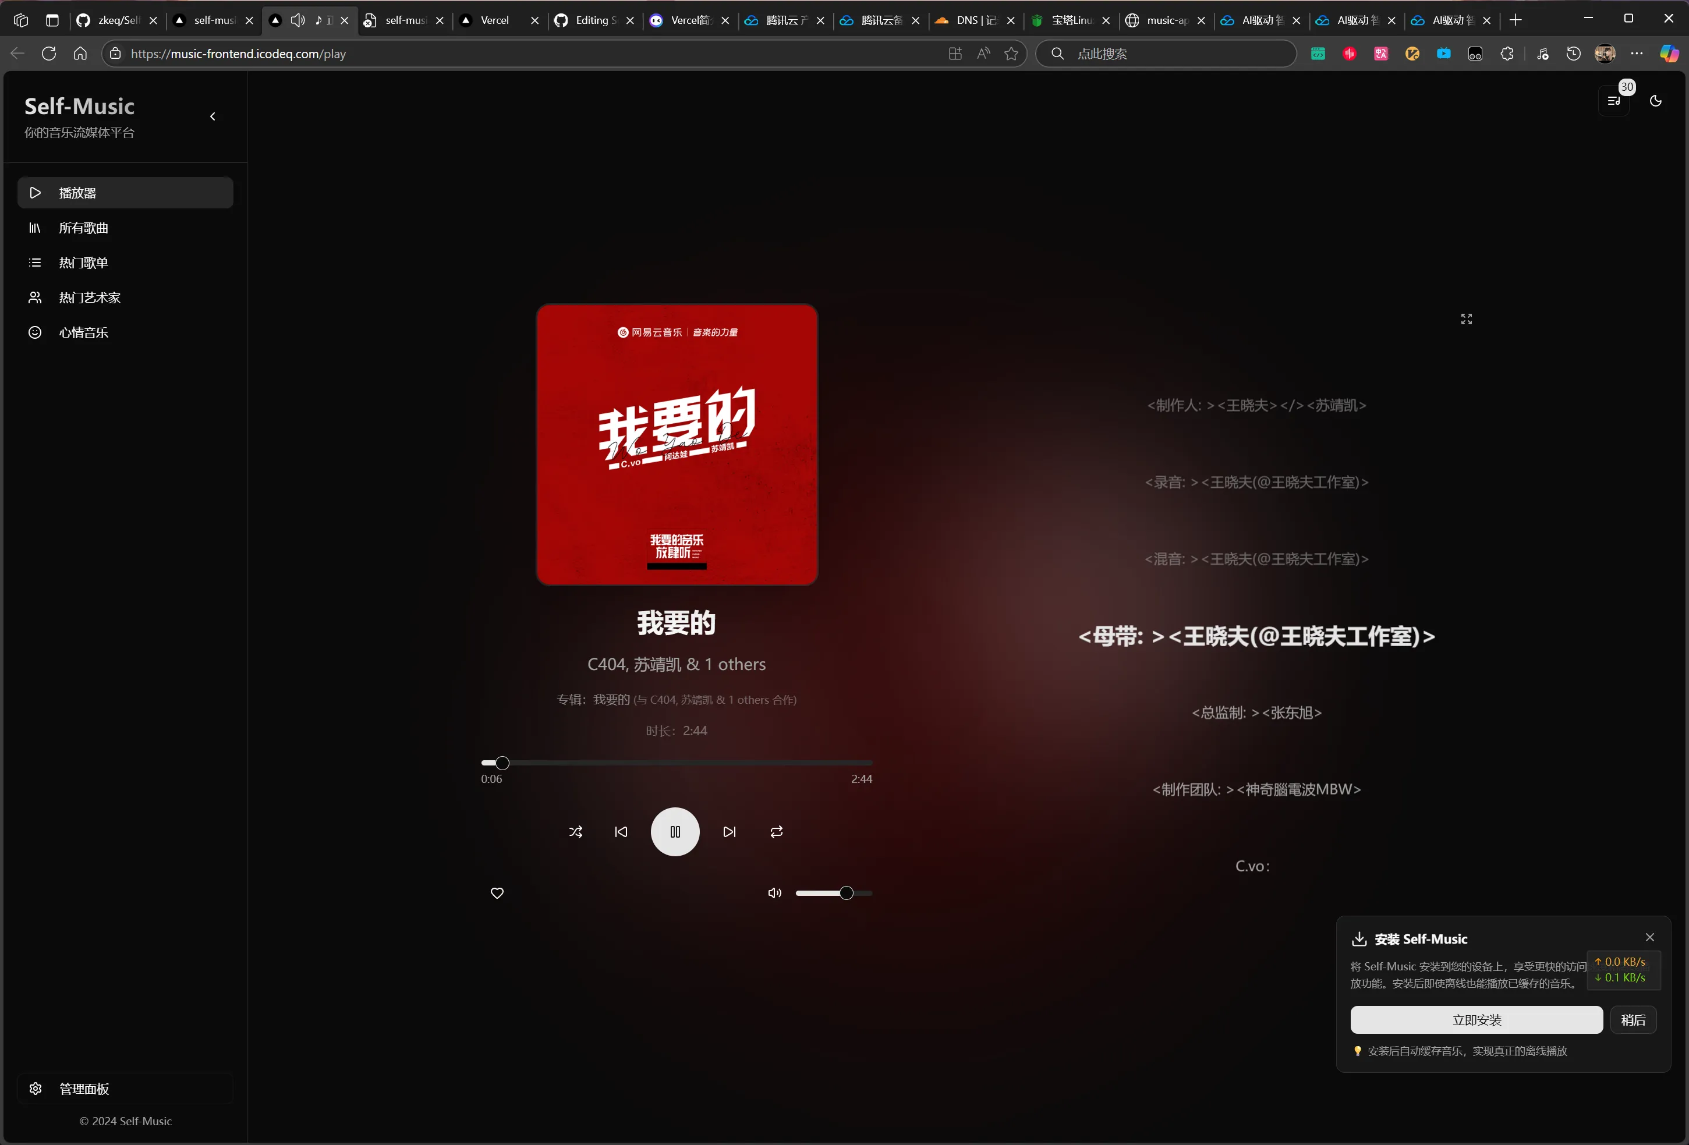
Task: Like the song with heart icon
Action: 497,893
